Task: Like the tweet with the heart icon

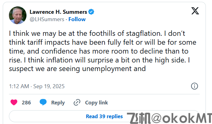Action: (14, 103)
